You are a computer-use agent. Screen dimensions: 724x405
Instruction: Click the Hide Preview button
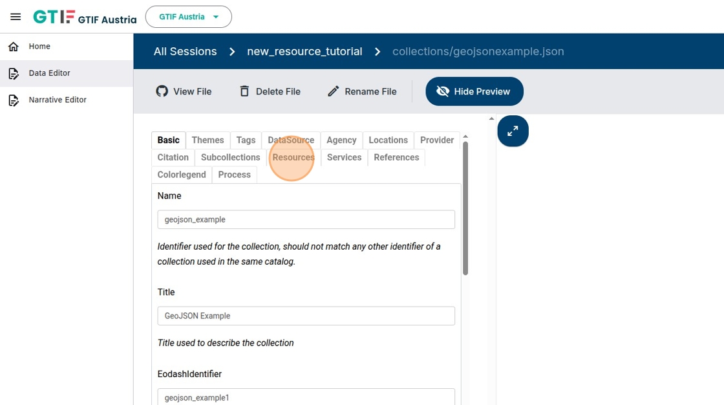point(474,91)
